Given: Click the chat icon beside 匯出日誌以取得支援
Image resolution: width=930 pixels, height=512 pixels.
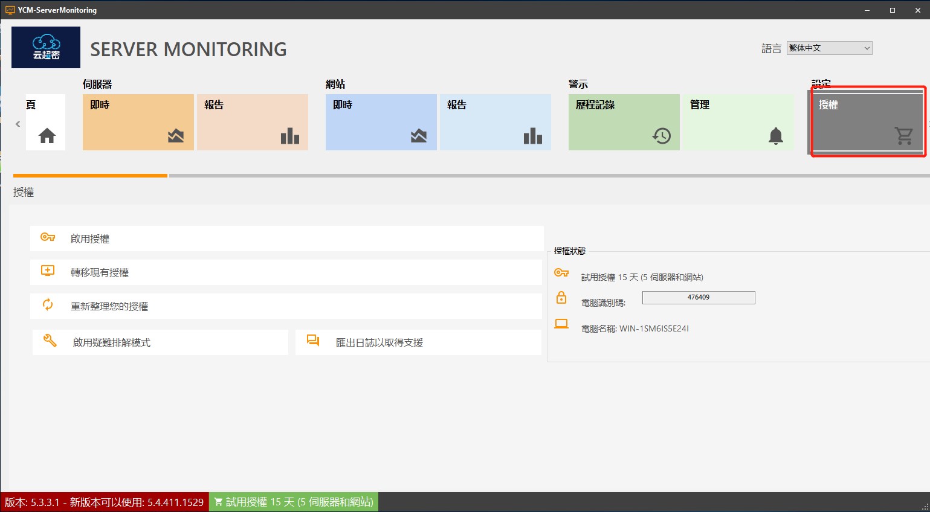Looking at the screenshot, I should [x=313, y=341].
